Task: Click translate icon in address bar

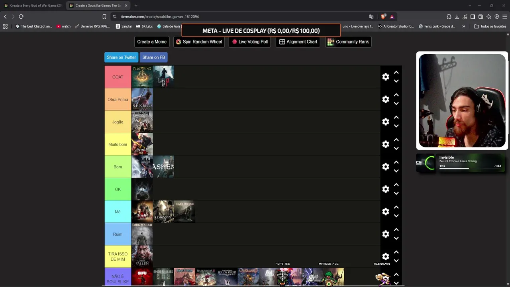Action: (371, 17)
